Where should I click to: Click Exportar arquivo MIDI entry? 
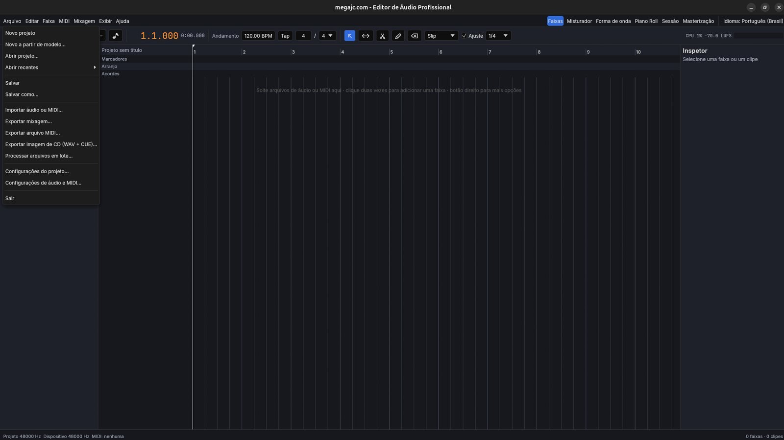click(51, 133)
